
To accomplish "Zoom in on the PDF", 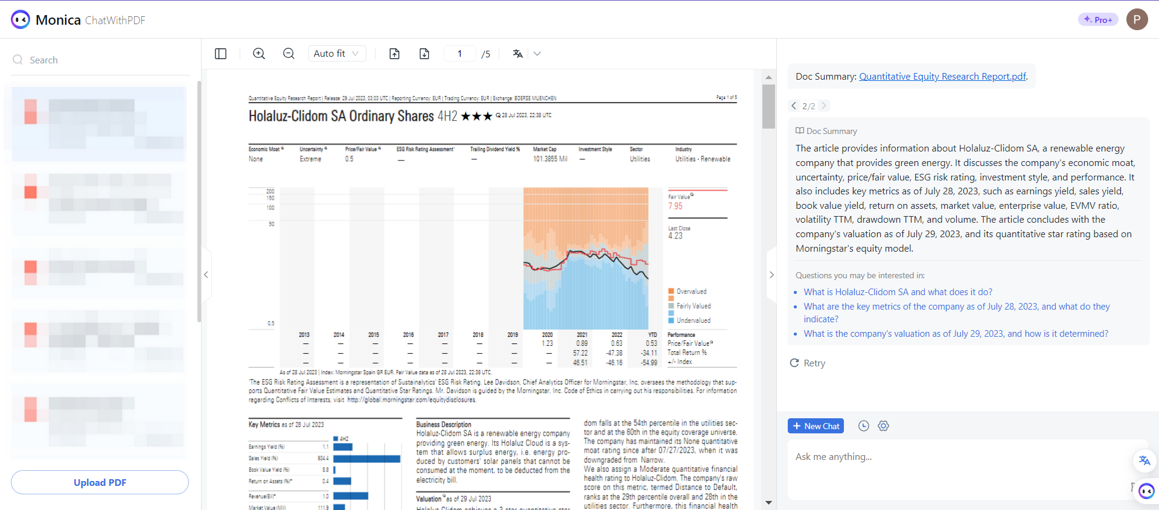I will (259, 54).
